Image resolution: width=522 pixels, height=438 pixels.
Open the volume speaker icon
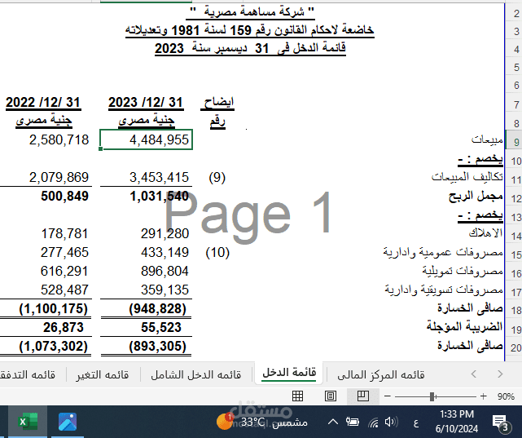click(x=391, y=423)
